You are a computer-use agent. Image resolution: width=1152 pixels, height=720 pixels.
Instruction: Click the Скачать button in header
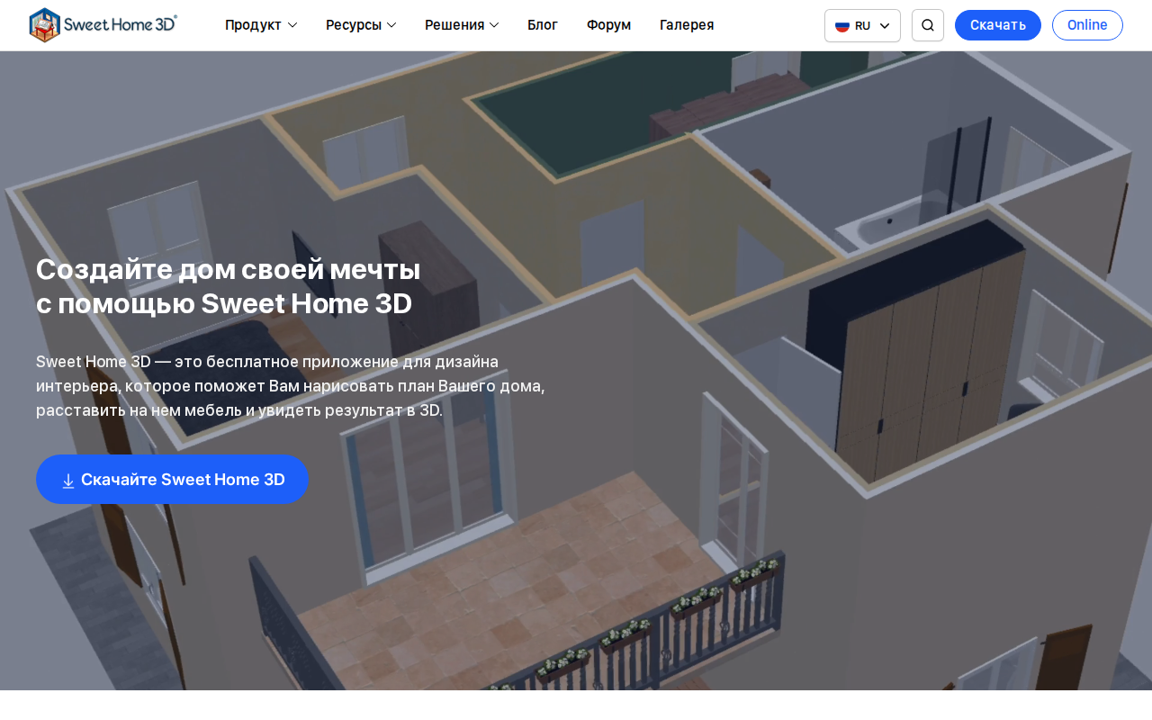pyautogui.click(x=998, y=25)
